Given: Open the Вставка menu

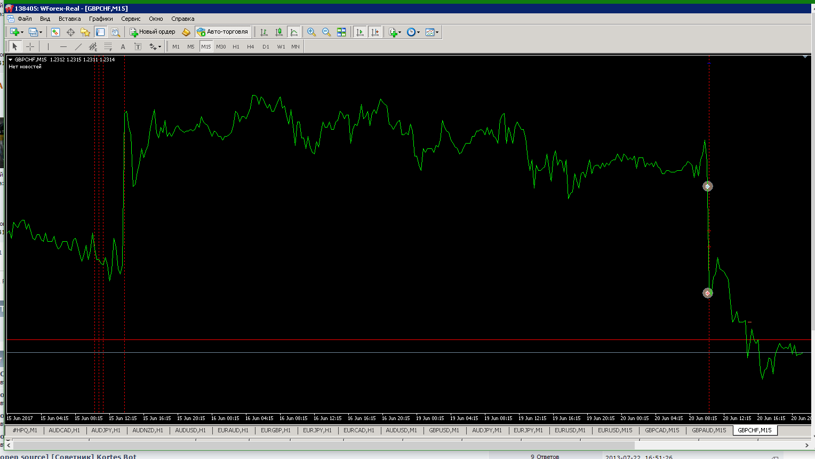Looking at the screenshot, I should click(70, 19).
